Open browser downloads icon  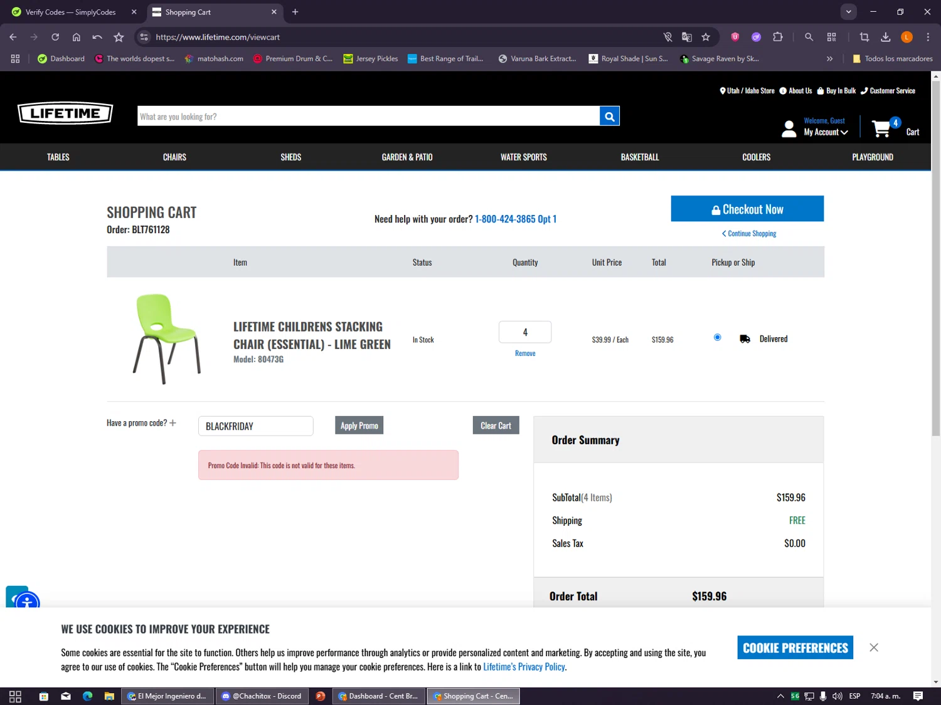886,37
